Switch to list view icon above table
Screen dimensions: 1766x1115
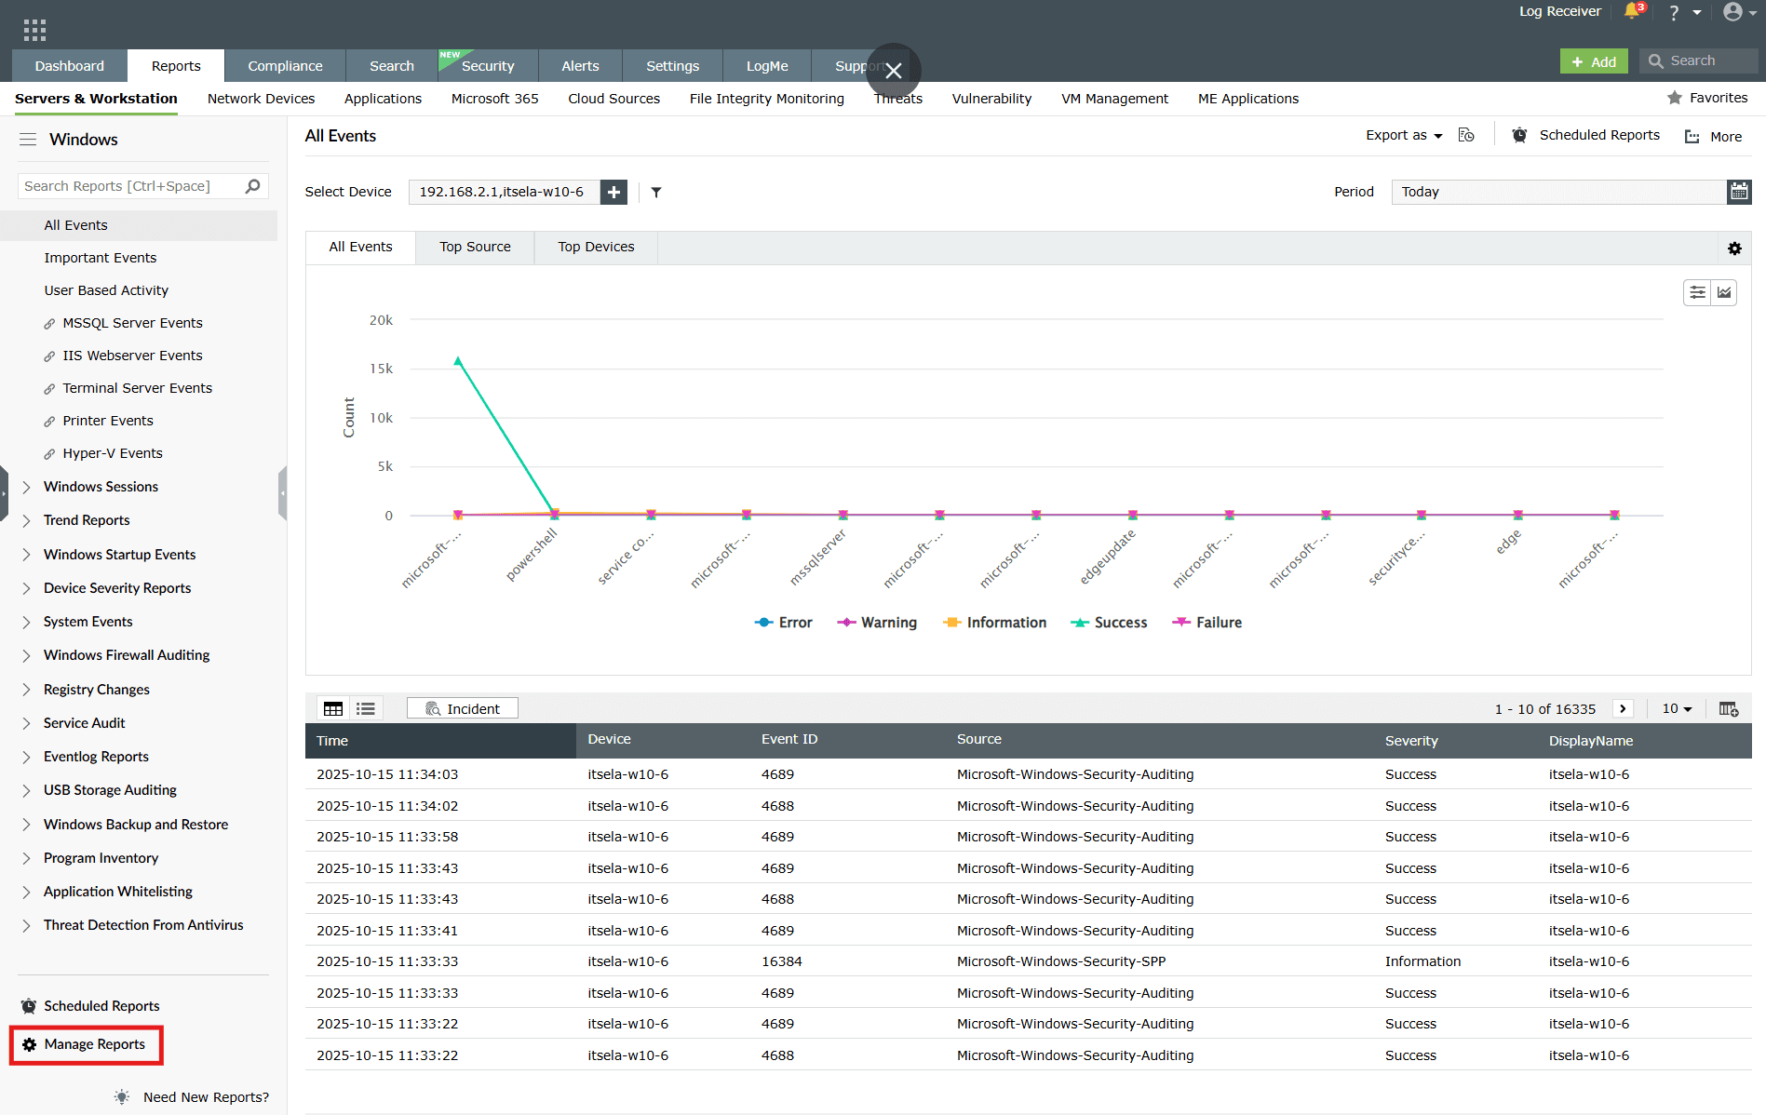[365, 707]
